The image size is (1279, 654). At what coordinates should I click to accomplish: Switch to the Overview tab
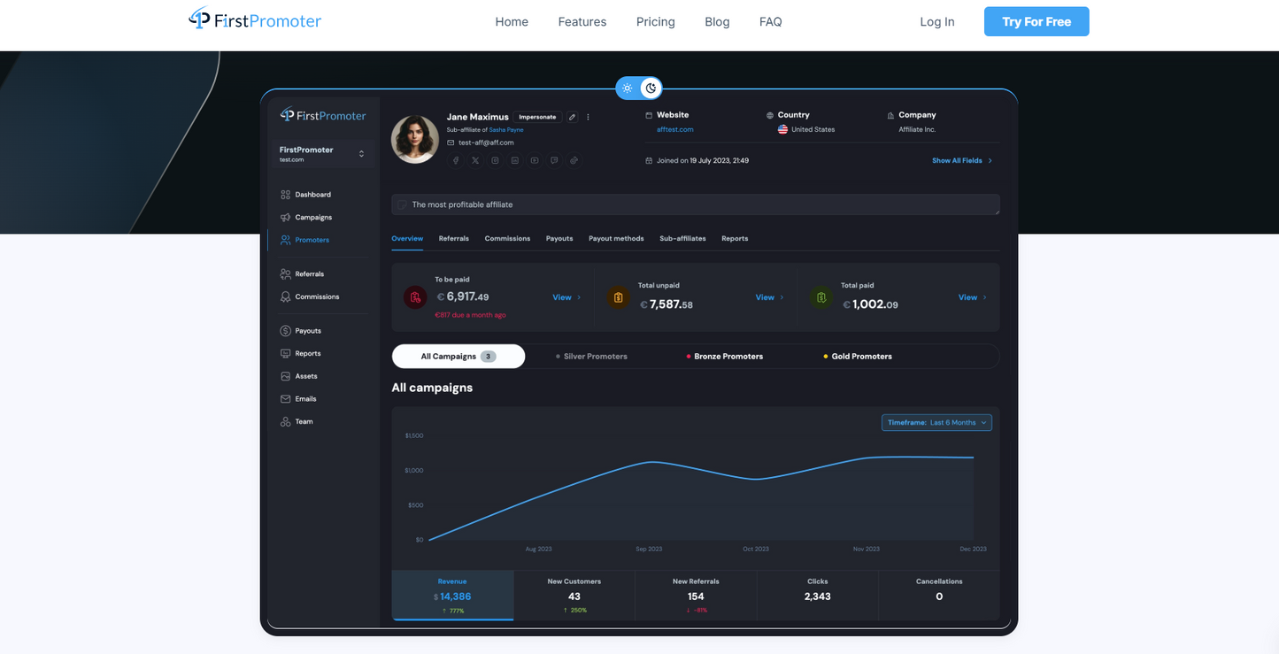click(407, 239)
